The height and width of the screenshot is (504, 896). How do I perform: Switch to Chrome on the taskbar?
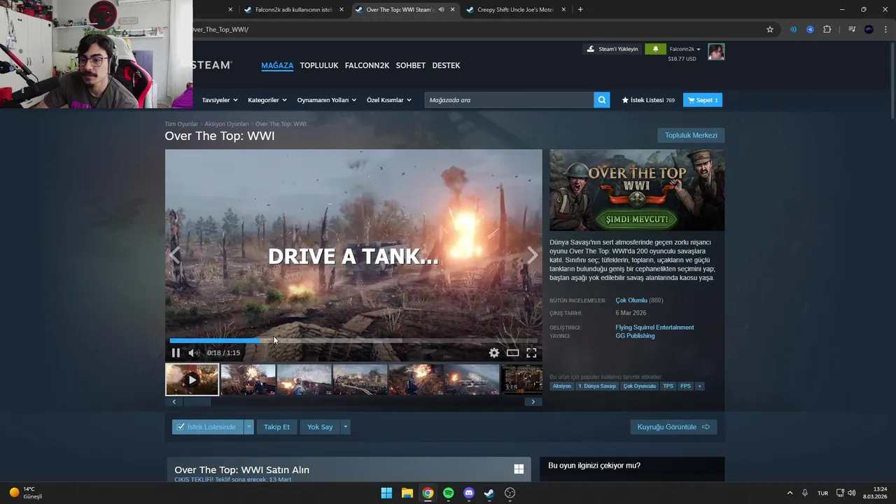(428, 493)
